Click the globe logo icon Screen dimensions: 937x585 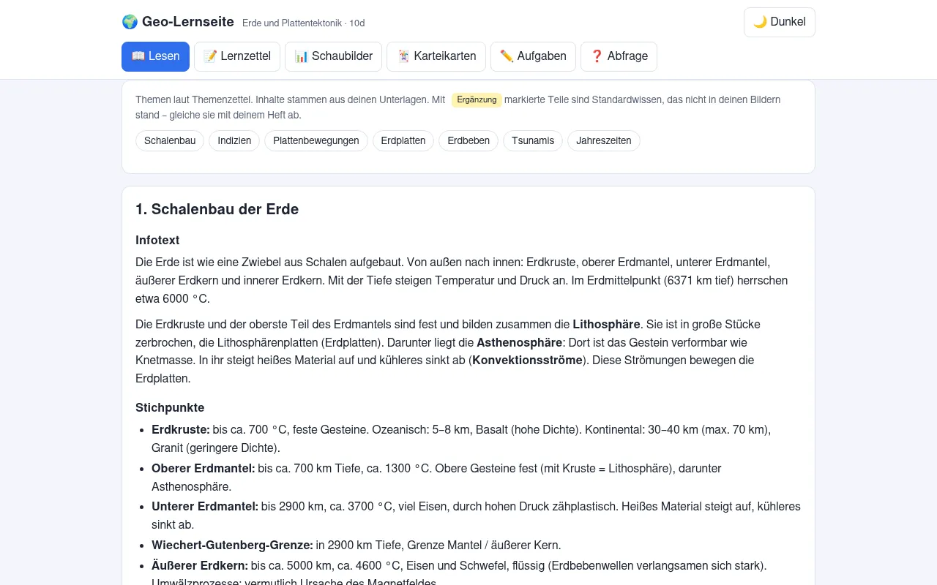pyautogui.click(x=130, y=22)
